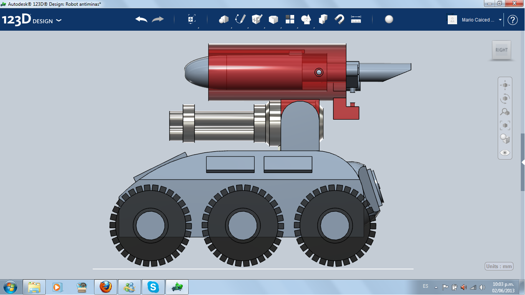This screenshot has height=295, width=525.
Task: Click the Fit to view navigation tool
Action: coord(505,125)
